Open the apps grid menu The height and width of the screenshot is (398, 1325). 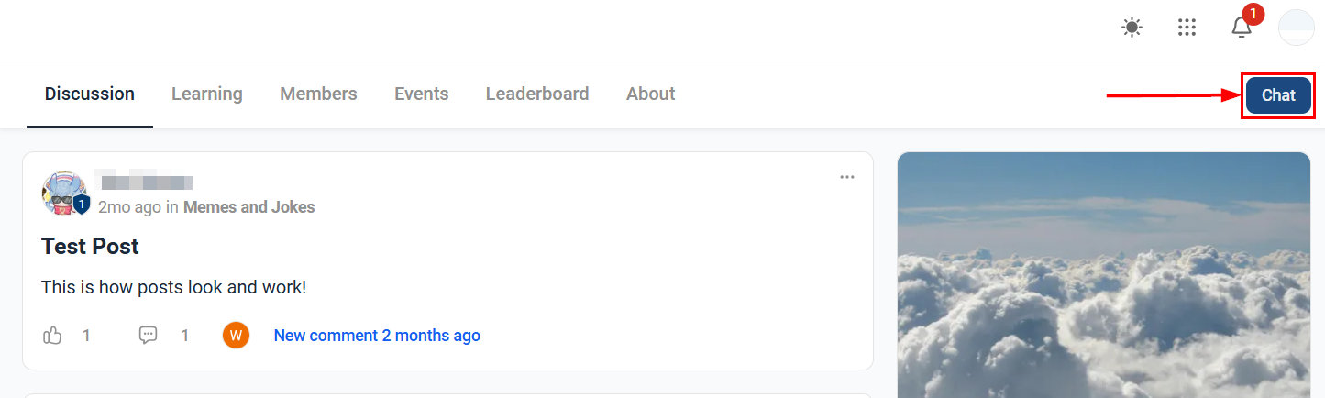1187,28
